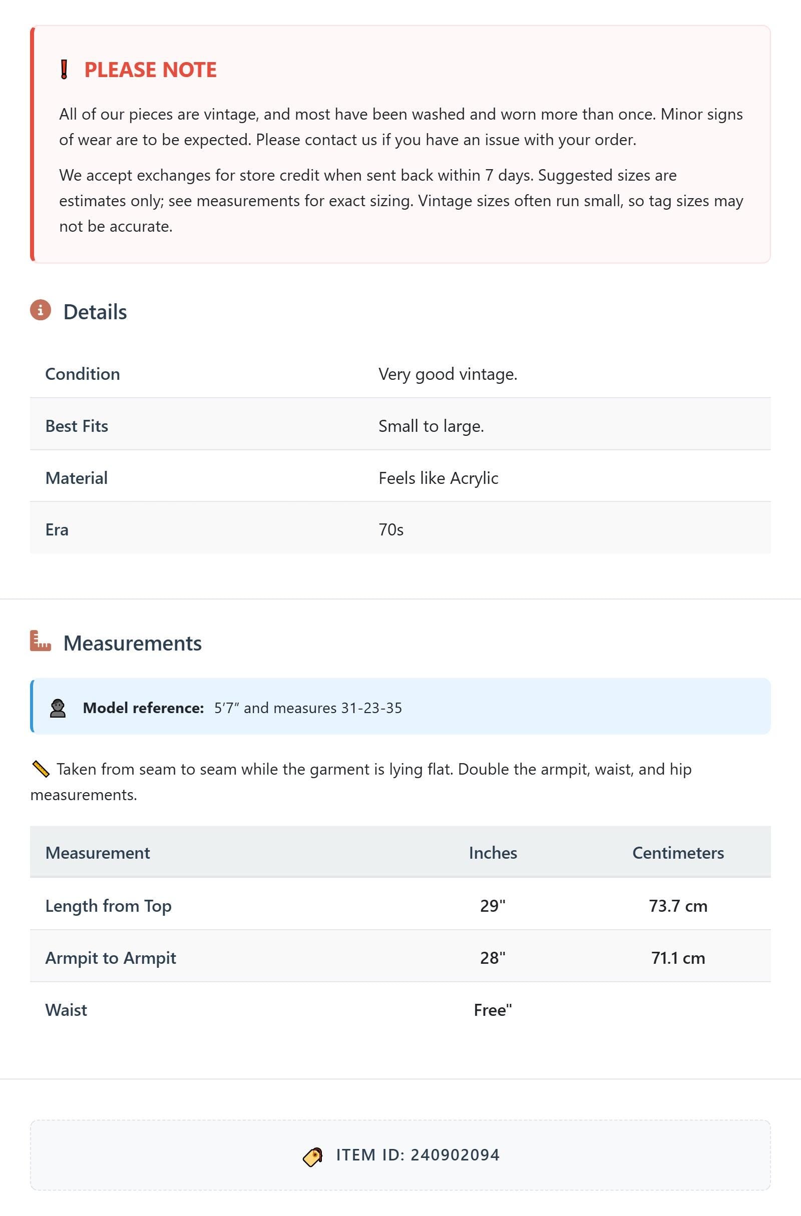801x1216 pixels.
Task: Click the red exclamation mark icon
Action: tap(64, 70)
